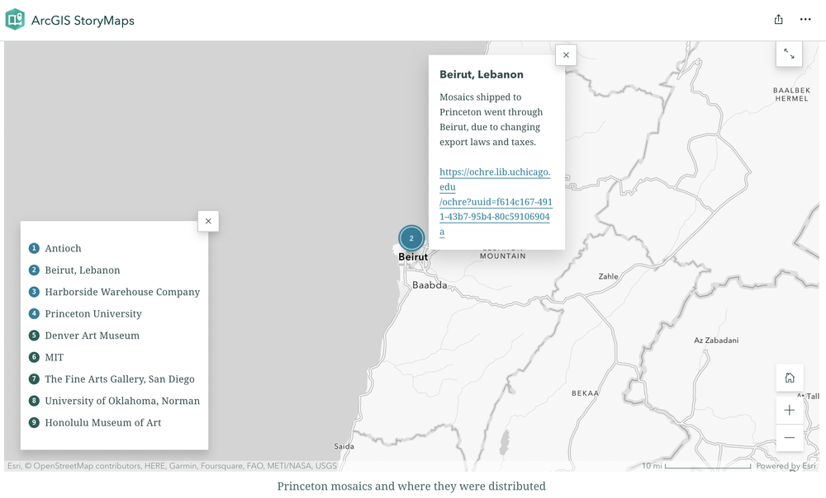Image resolution: width=826 pixels, height=498 pixels.
Task: Select The Fine Arts Gallery, San Diego
Action: pyautogui.click(x=112, y=378)
